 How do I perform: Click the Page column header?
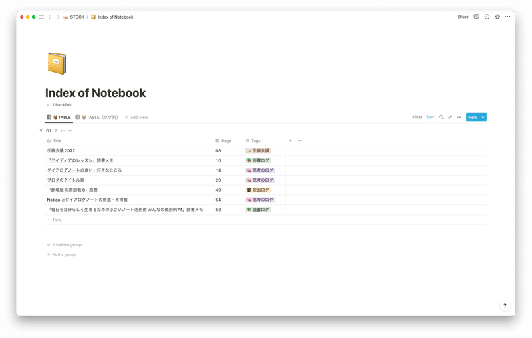[x=223, y=141]
